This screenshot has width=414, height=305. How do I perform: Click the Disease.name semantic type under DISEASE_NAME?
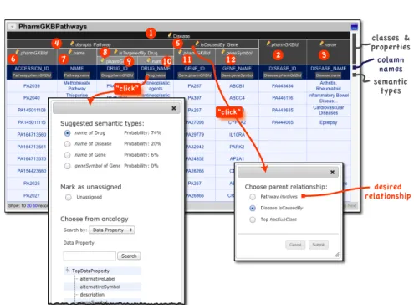click(x=329, y=75)
